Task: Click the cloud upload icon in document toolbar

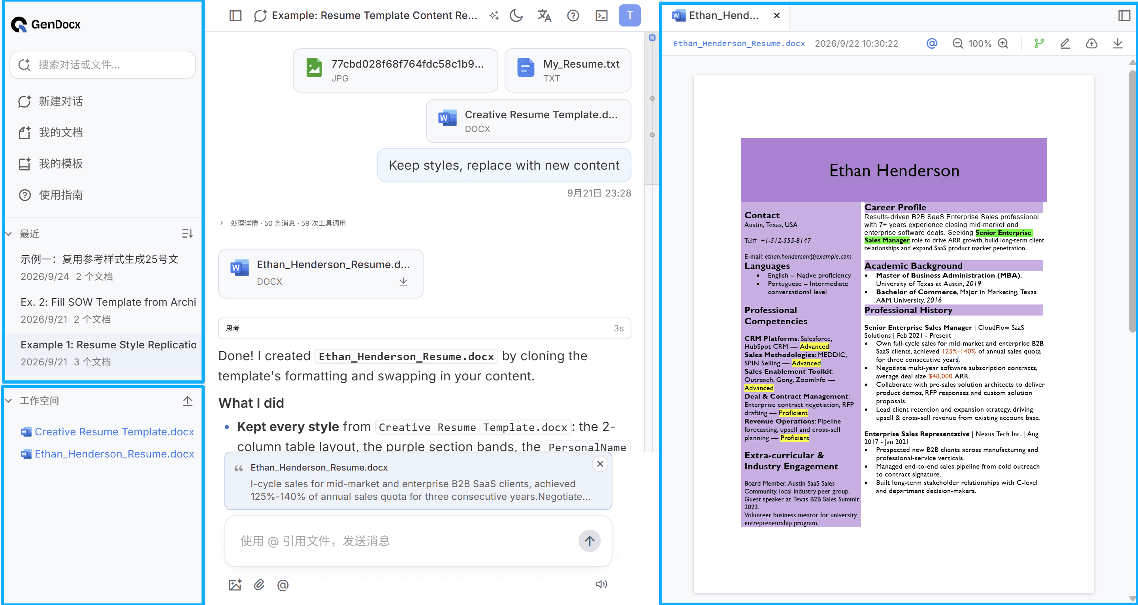Action: click(x=1091, y=43)
